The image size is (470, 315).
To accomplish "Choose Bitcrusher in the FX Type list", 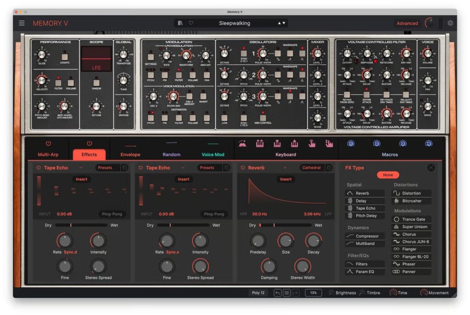I will [412, 201].
